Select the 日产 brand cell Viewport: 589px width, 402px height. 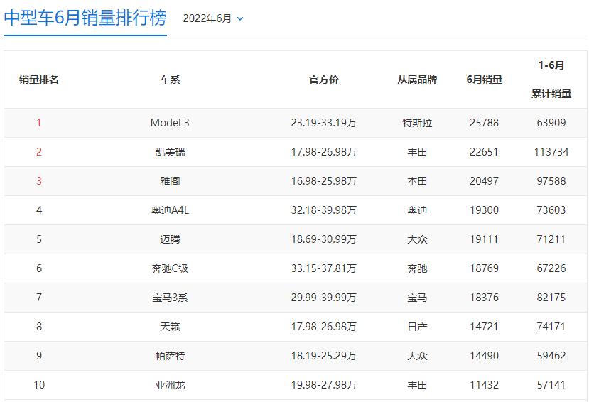(417, 327)
